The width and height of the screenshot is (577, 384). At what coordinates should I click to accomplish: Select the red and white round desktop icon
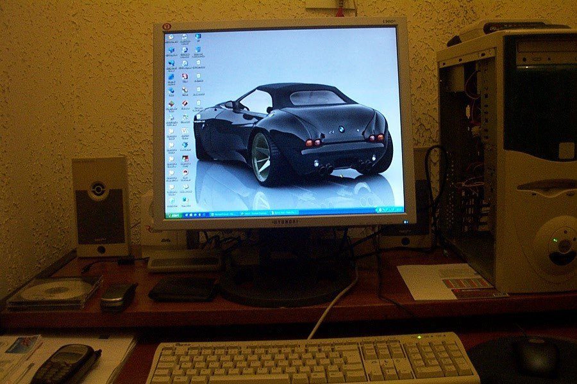click(185, 172)
